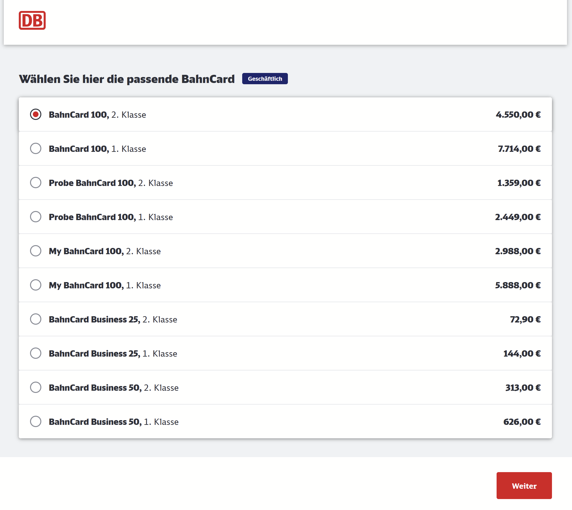Click the price 5.888,00 €

pyautogui.click(x=518, y=285)
